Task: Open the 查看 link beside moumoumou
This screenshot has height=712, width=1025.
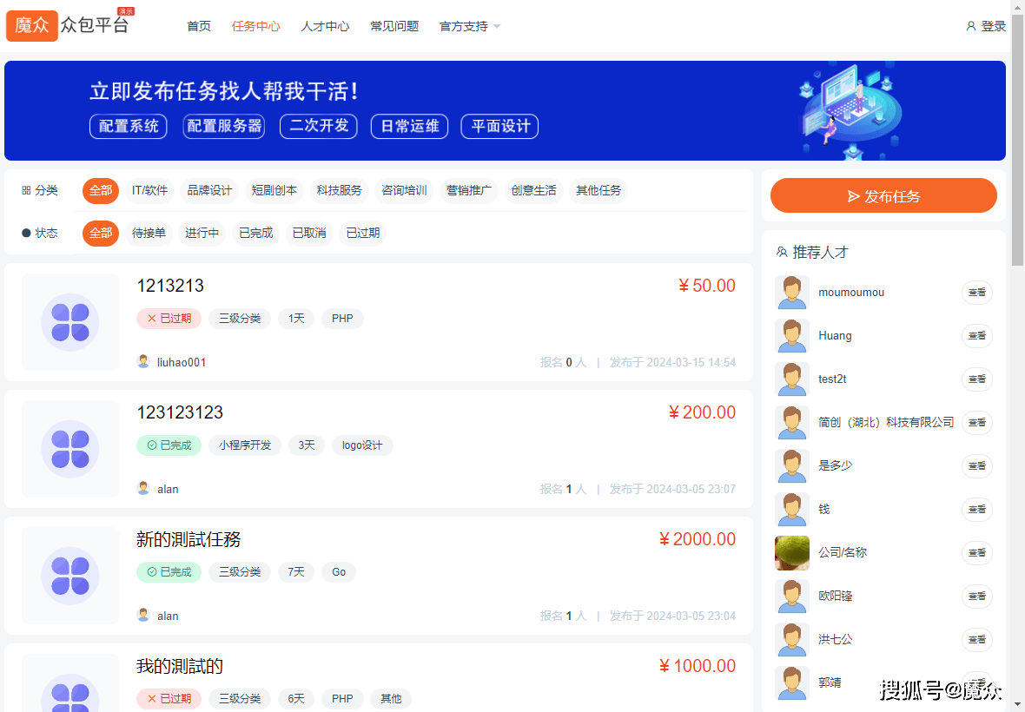Action: (976, 293)
